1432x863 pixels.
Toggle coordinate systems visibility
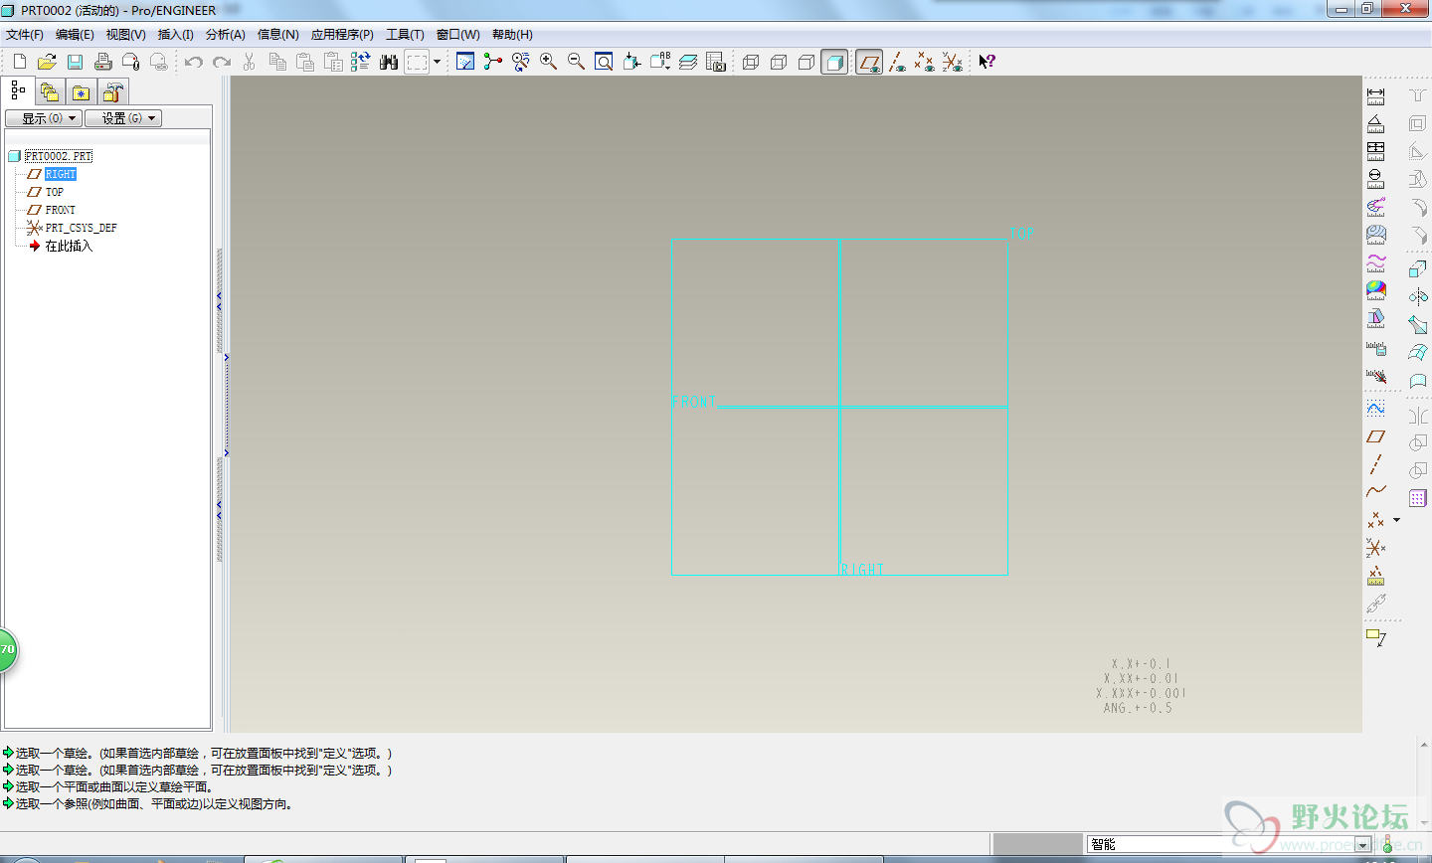click(953, 62)
